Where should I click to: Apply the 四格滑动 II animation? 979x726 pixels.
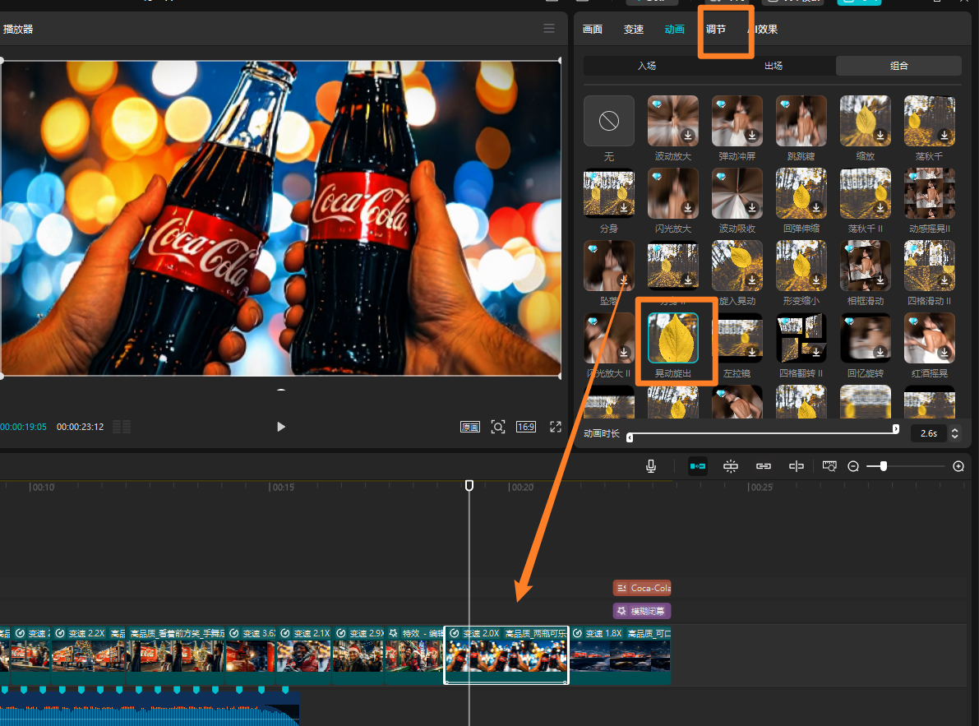[x=929, y=266]
